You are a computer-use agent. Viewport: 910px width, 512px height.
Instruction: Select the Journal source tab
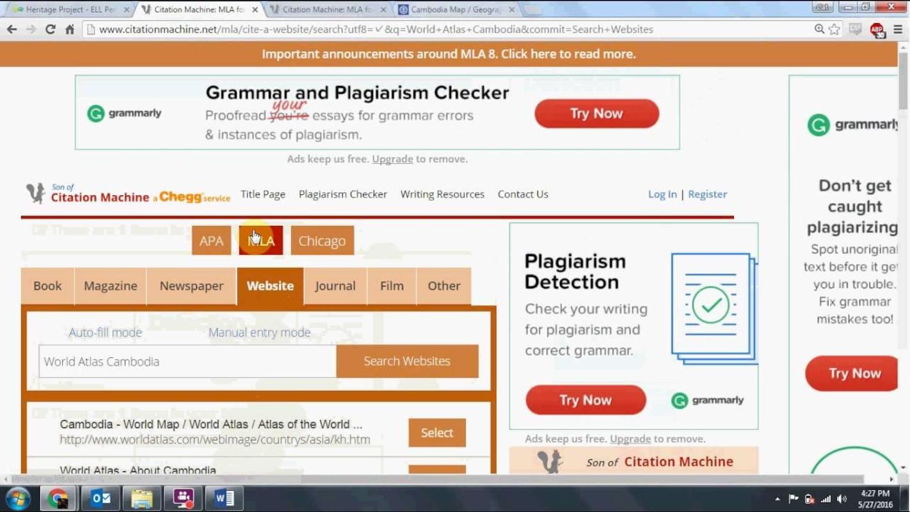click(335, 286)
